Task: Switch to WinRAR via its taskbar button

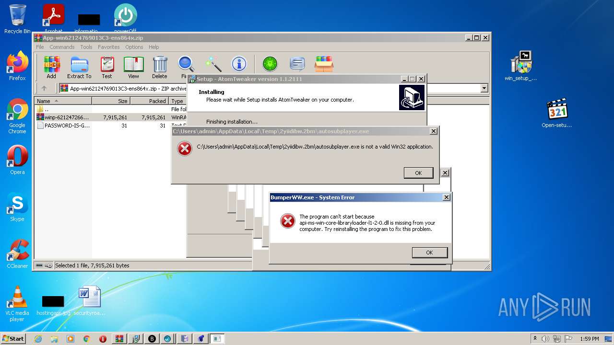Action: point(119,339)
